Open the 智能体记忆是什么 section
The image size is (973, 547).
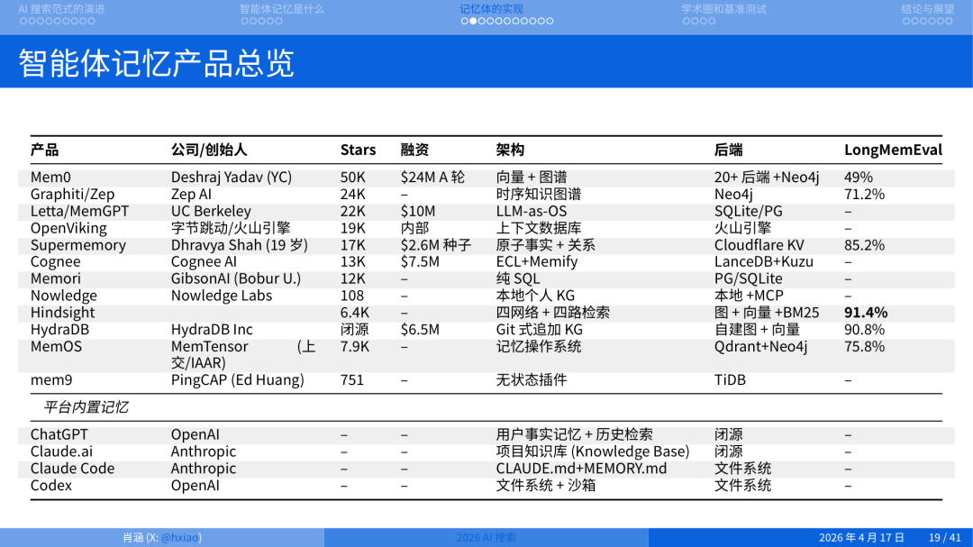pyautogui.click(x=280, y=9)
